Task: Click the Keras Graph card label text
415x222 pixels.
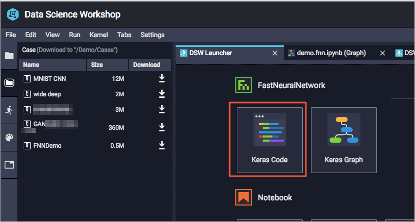Action: pyautogui.click(x=344, y=160)
